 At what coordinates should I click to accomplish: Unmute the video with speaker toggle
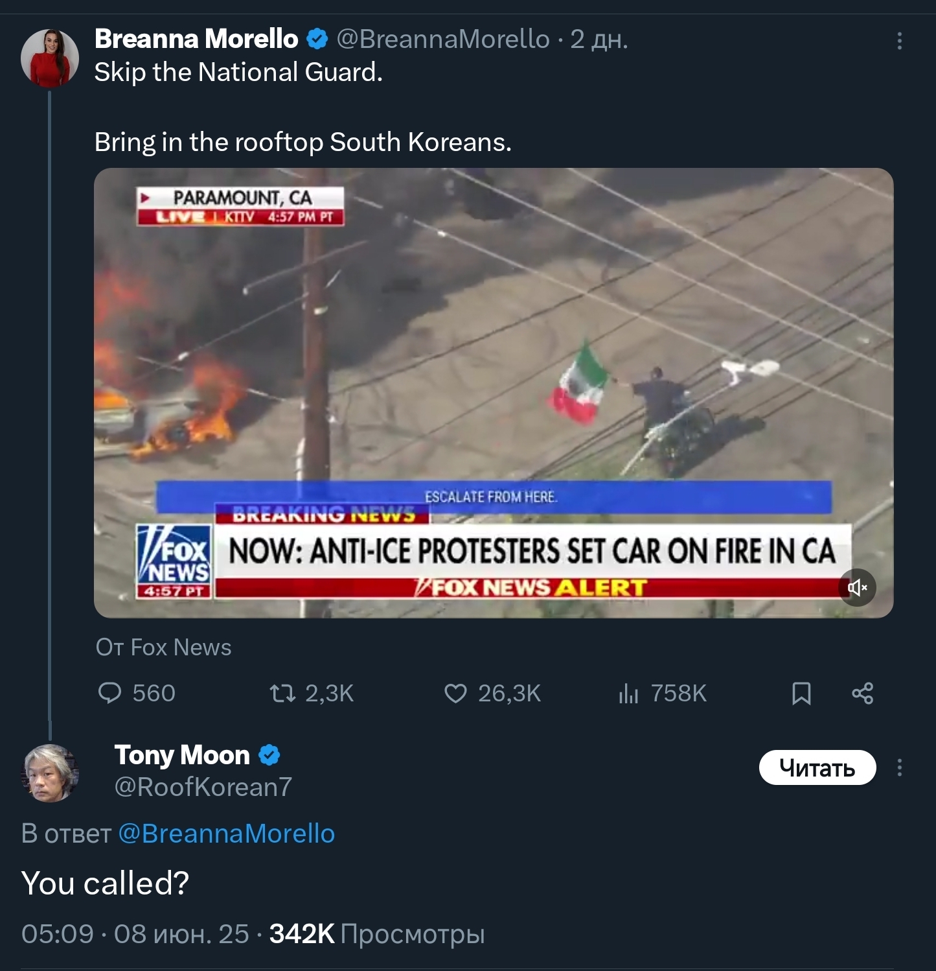857,588
